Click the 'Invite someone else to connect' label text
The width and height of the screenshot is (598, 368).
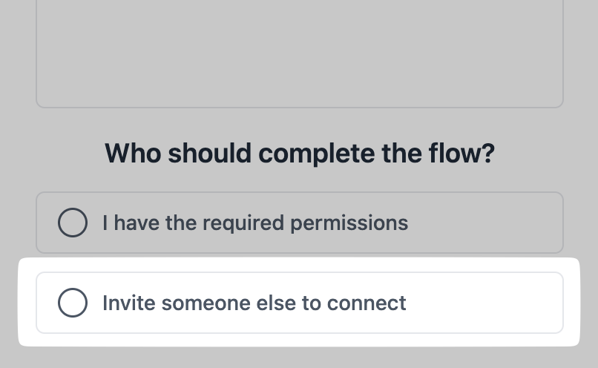(254, 303)
